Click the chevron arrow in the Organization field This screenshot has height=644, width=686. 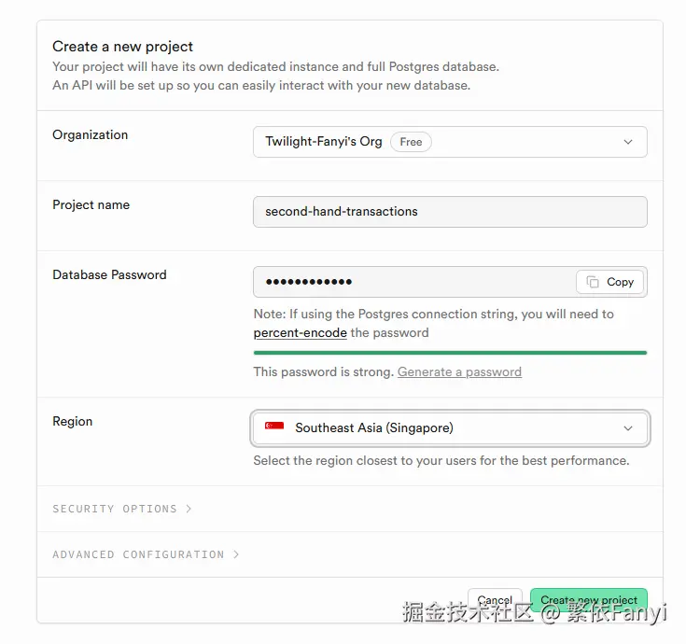click(628, 142)
